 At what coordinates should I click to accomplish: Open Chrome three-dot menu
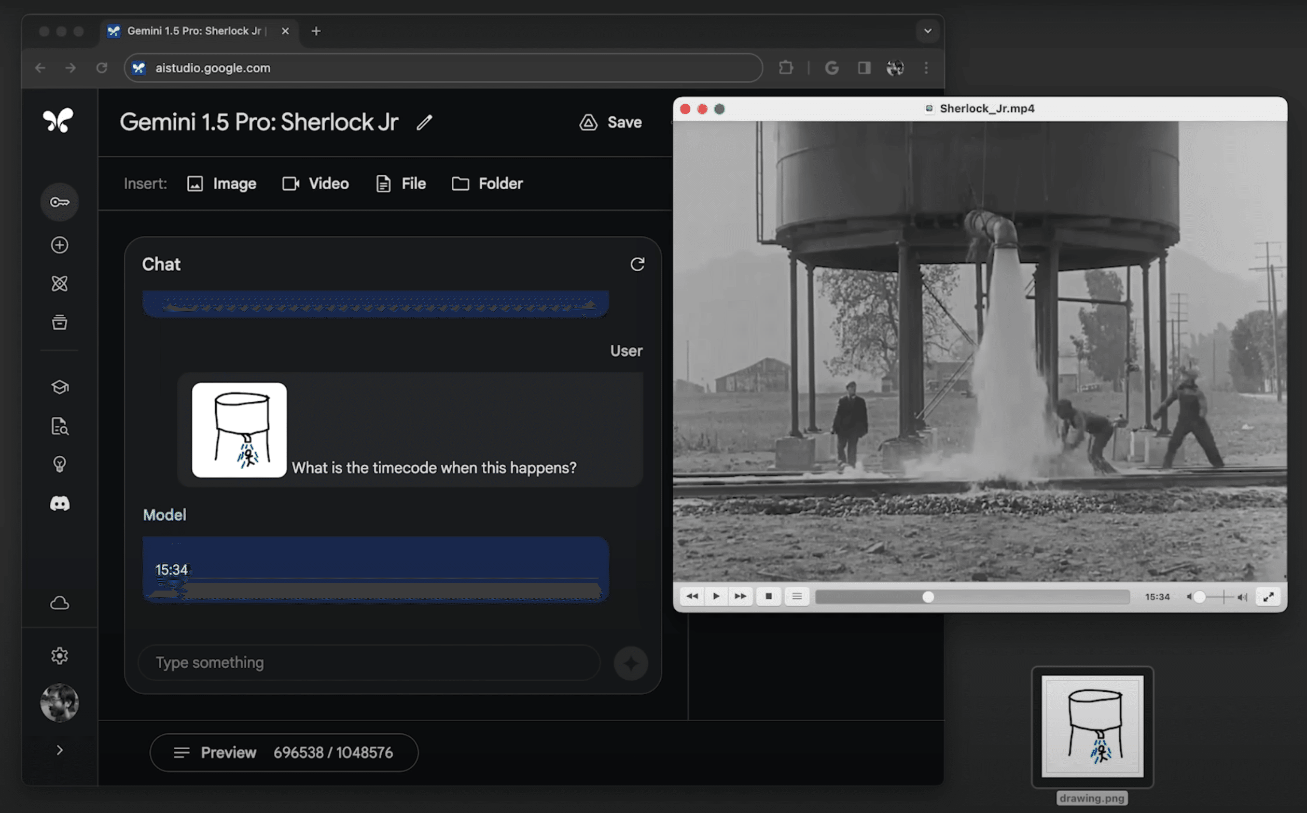pyautogui.click(x=926, y=68)
